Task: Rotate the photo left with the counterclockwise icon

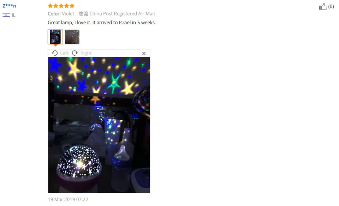Action: click(x=55, y=53)
